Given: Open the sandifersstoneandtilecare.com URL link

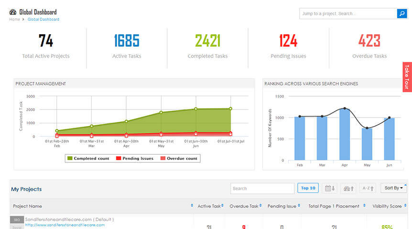Looking at the screenshot, I should tap(65, 225).
